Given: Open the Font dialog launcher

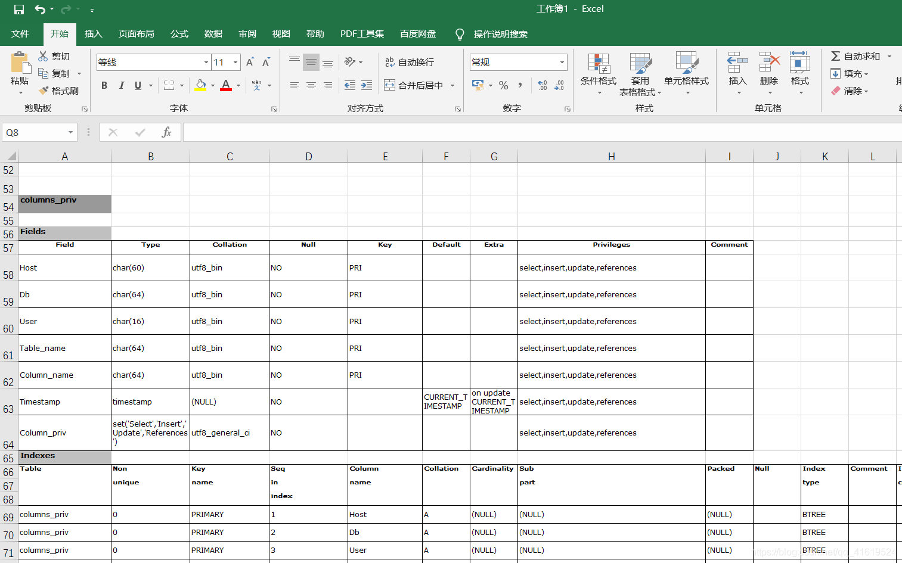Looking at the screenshot, I should pos(274,109).
